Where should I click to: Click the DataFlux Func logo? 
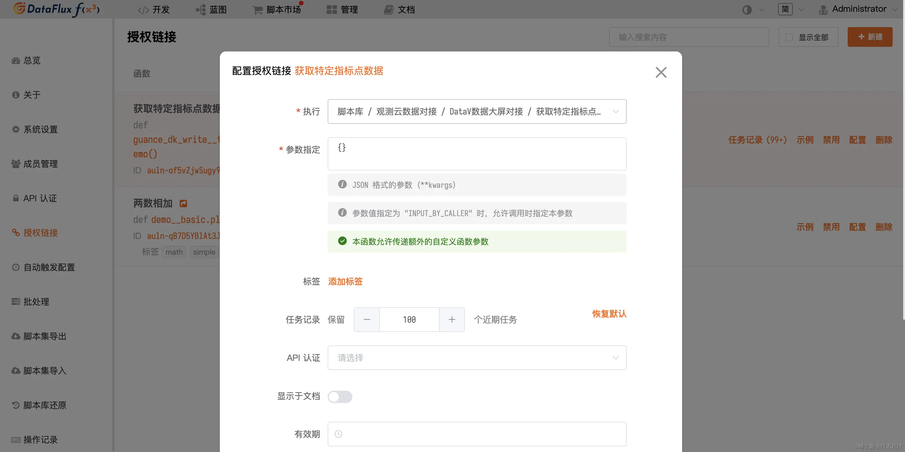point(56,9)
